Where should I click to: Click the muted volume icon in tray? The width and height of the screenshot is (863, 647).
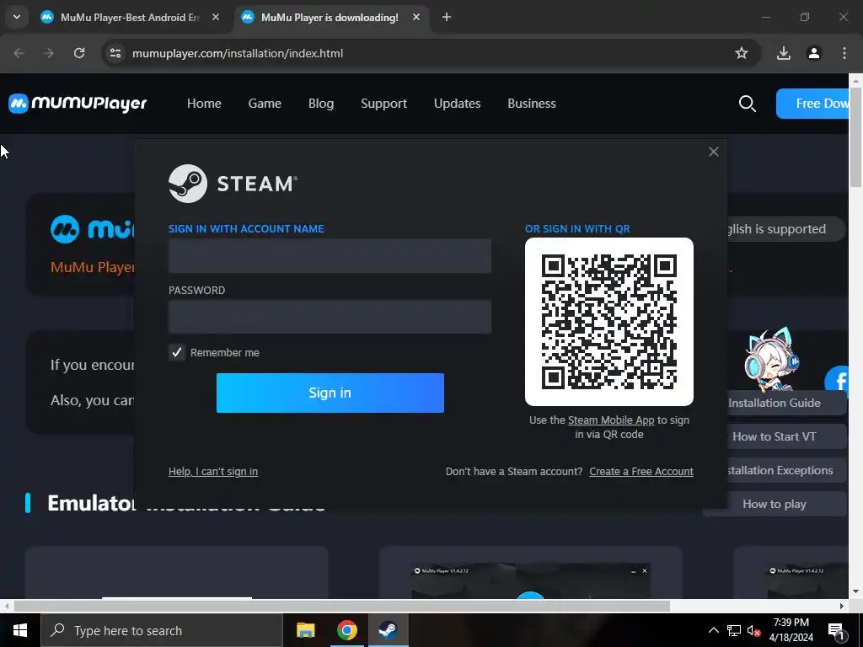[754, 631]
